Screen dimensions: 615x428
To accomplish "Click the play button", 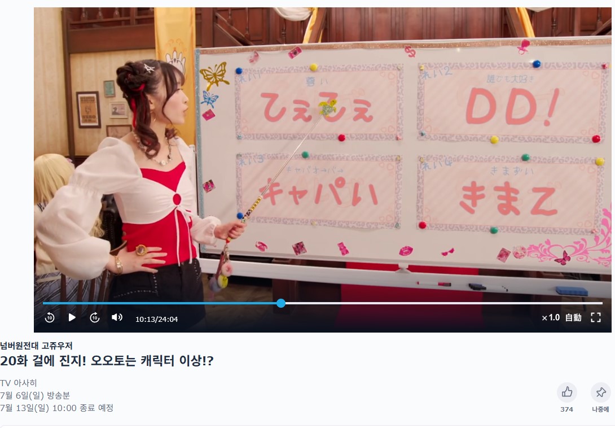I will [x=72, y=317].
